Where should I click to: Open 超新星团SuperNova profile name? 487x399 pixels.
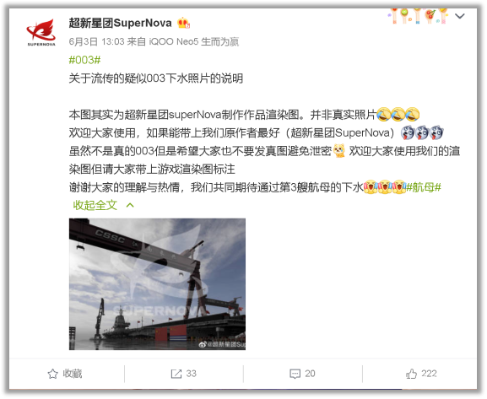(120, 23)
